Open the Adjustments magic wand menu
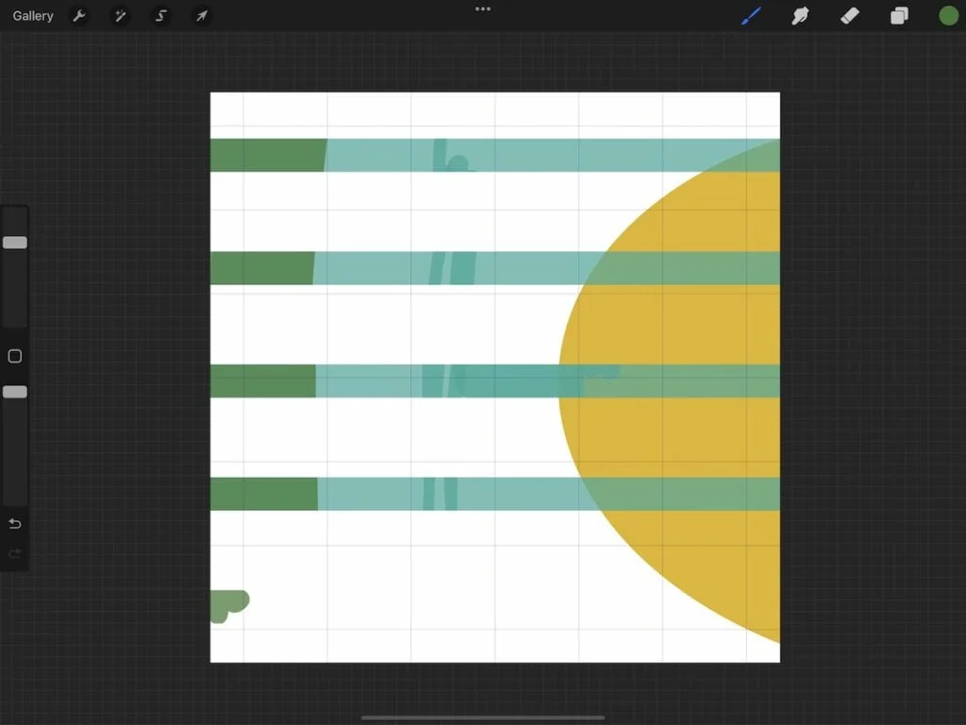Image resolution: width=966 pixels, height=725 pixels. [x=120, y=16]
